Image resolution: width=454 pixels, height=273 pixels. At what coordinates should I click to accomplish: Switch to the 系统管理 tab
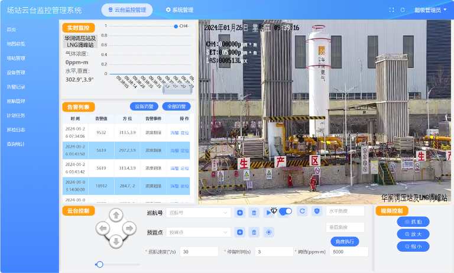click(179, 10)
